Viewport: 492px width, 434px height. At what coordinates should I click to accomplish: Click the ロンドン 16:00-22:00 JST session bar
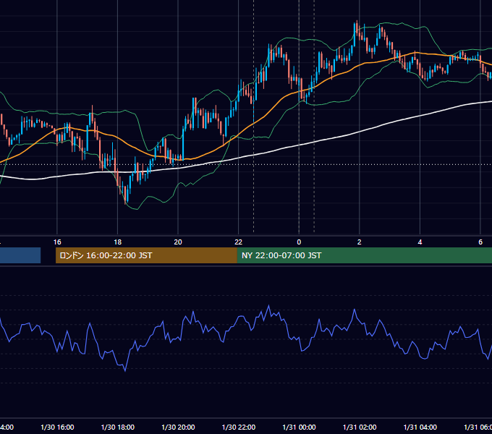[146, 255]
